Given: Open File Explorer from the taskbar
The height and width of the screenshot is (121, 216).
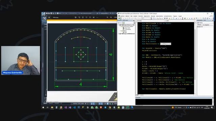Looking at the screenshot, I should pyautogui.click(x=52, y=108).
